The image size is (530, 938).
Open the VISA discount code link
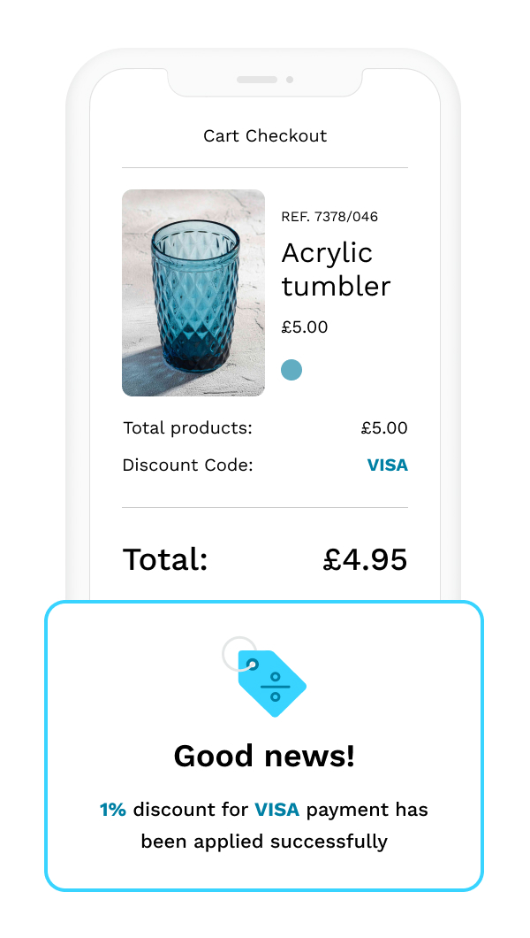(x=387, y=465)
